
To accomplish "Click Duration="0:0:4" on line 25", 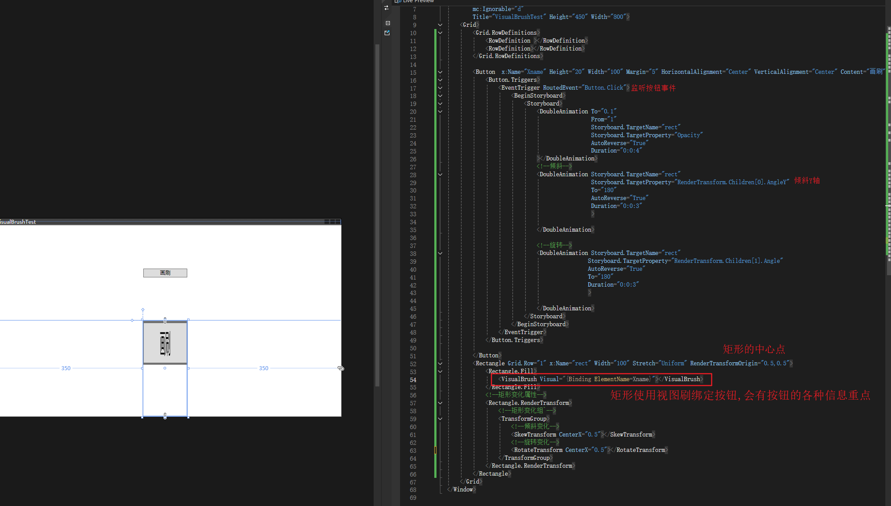I will click(616, 150).
